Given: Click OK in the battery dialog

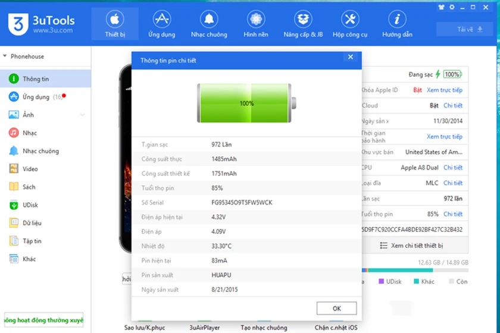Looking at the screenshot, I should tap(336, 308).
